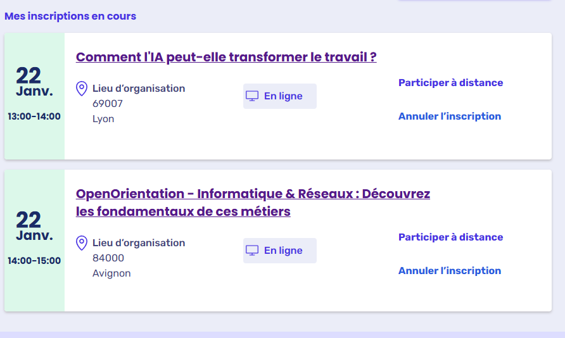Click the 13:00-14:00 time slot
Screen dimensions: 565x338
coord(34,116)
